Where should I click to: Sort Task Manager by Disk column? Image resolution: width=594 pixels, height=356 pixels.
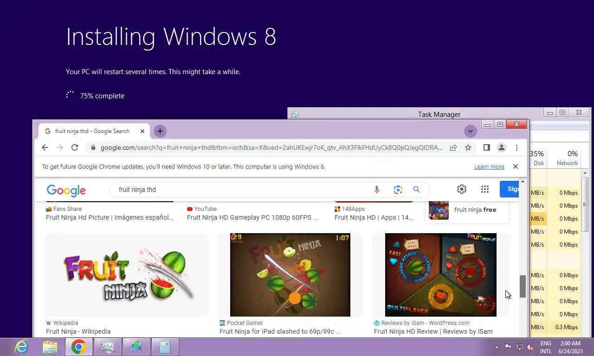pyautogui.click(x=538, y=158)
